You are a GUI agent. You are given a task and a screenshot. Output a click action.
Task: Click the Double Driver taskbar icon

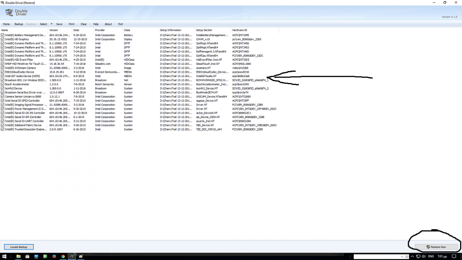point(72,257)
